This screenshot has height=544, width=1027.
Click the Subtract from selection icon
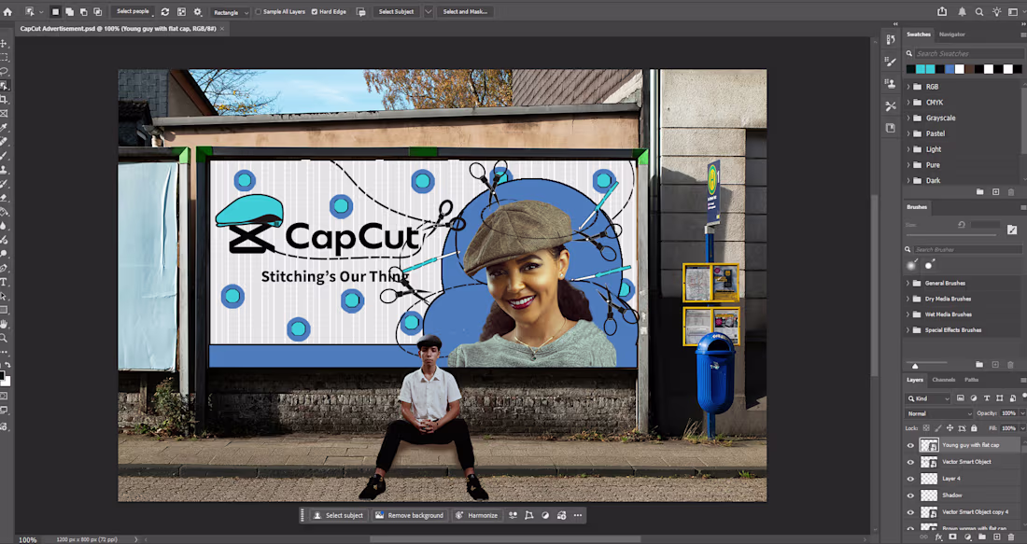pos(83,12)
